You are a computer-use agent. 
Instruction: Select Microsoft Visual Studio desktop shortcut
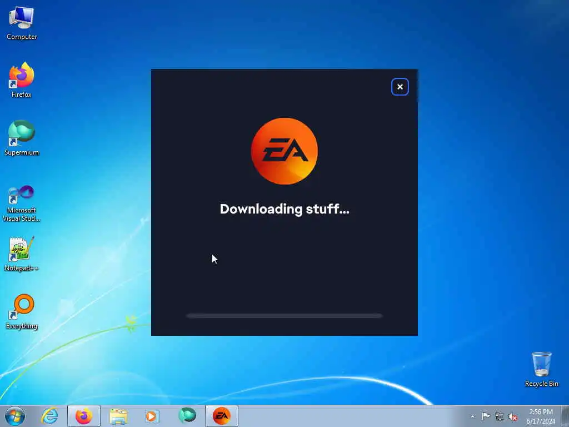[x=22, y=203]
